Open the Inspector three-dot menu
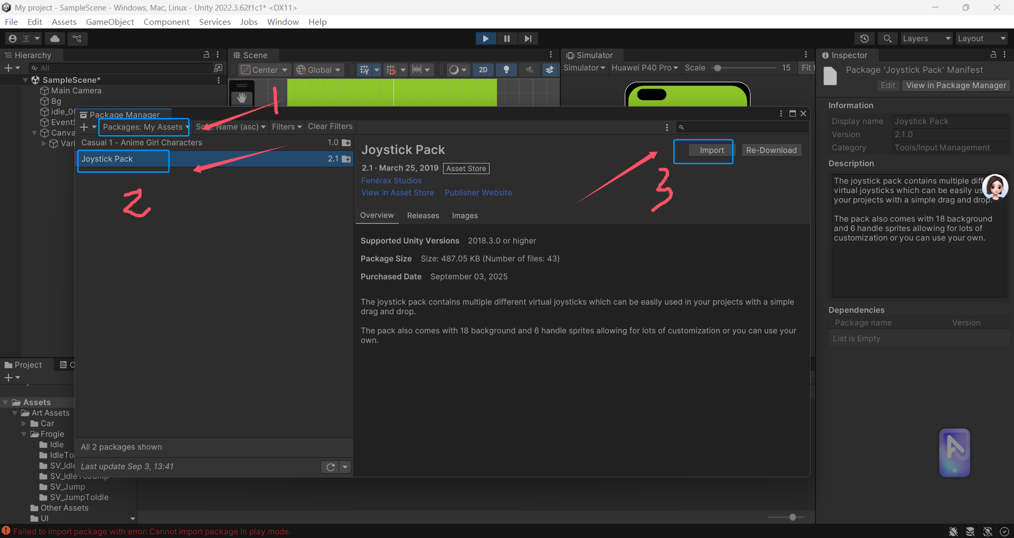The image size is (1014, 538). (x=1004, y=54)
